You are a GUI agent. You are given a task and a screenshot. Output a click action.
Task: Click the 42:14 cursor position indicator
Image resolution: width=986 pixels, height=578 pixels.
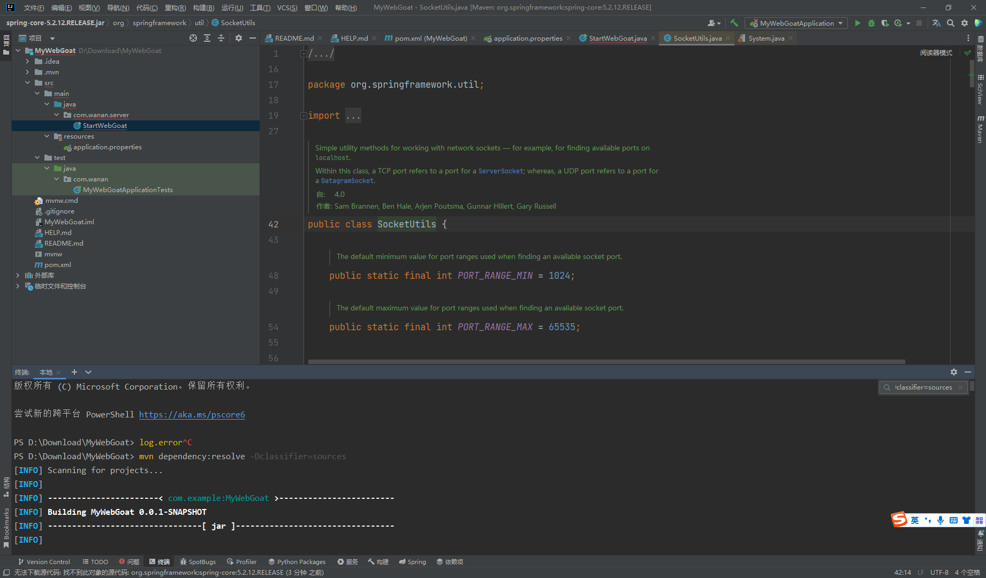click(x=902, y=573)
